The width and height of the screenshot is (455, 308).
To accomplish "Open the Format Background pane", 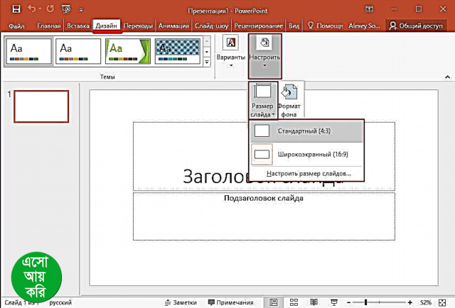I will click(291, 100).
